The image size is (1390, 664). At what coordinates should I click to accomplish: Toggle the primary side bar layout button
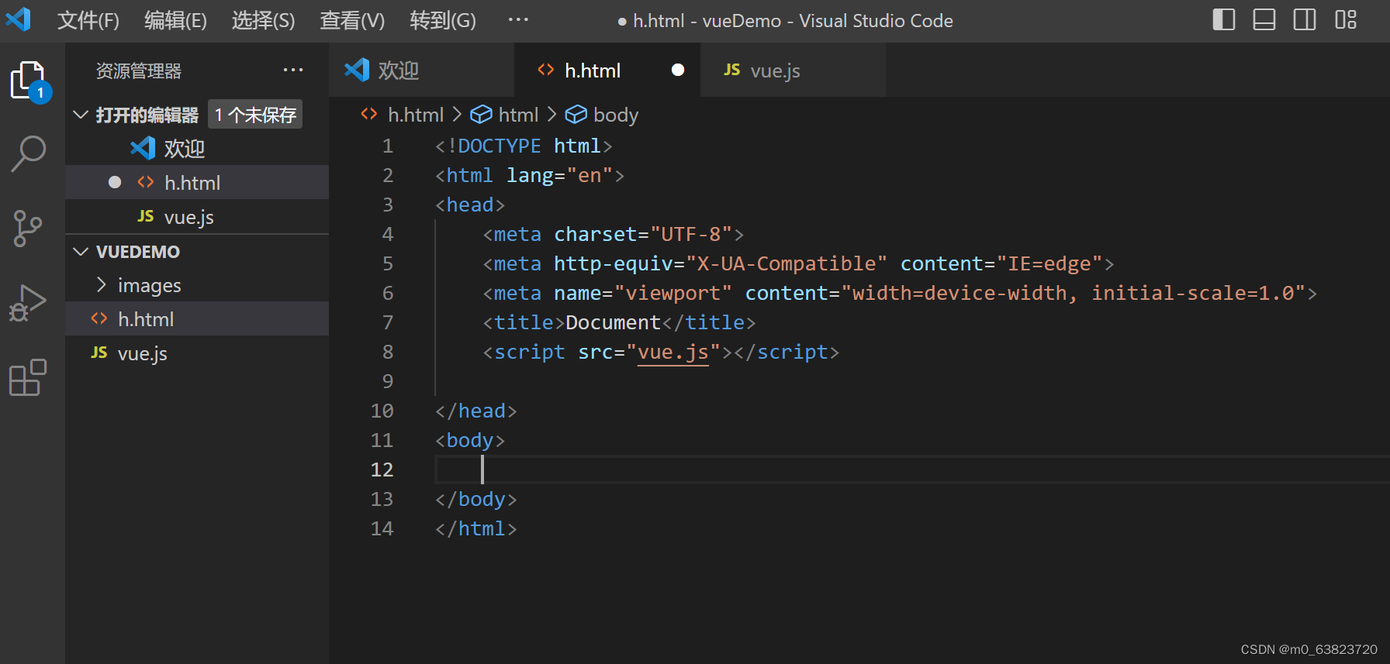click(x=1224, y=19)
